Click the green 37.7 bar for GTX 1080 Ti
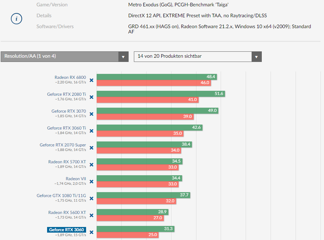This screenshot has width=324, height=240. [x=143, y=195]
